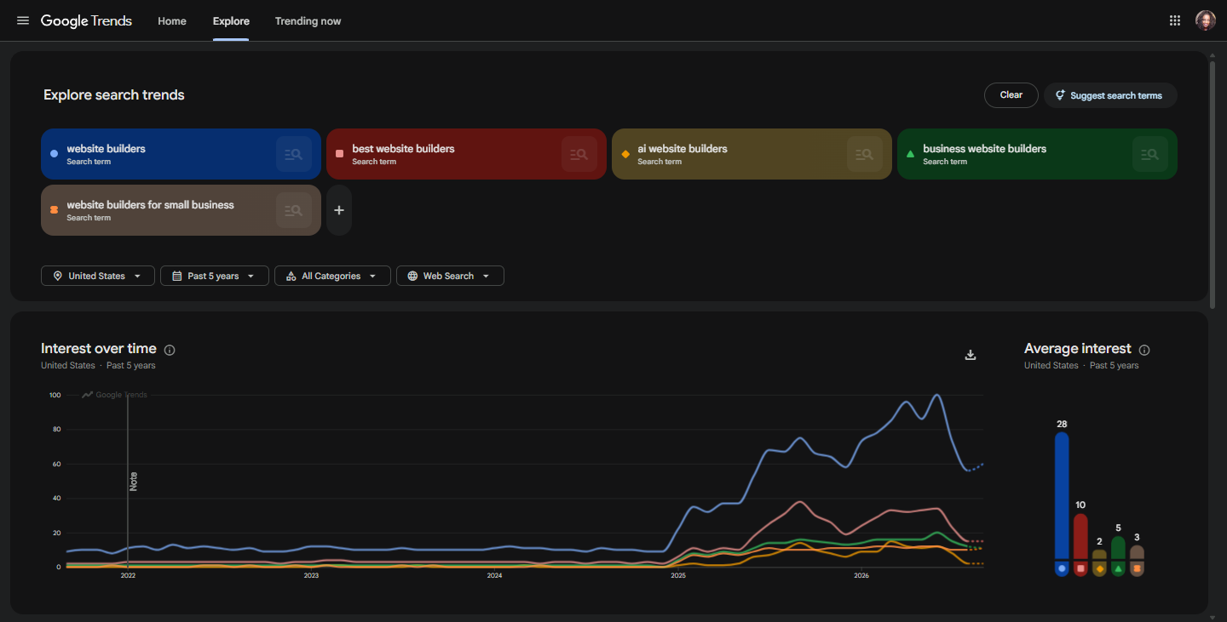Screen dimensions: 1227x622
Task: Open the account profile avatar
Action: click(x=1206, y=20)
